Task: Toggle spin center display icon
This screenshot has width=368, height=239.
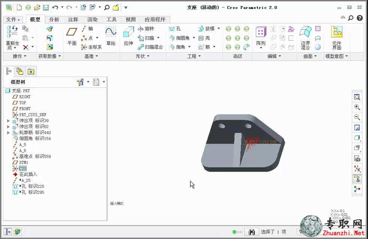Action: [357, 189]
